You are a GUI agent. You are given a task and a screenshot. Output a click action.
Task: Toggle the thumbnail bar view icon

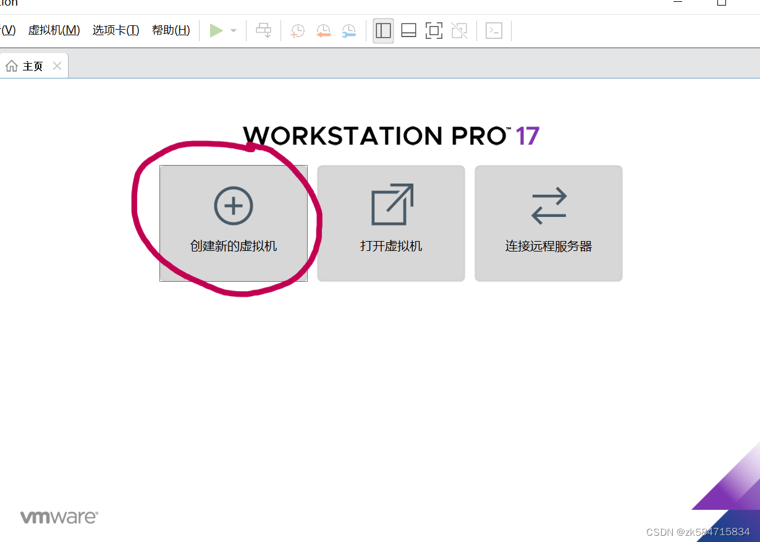(408, 30)
